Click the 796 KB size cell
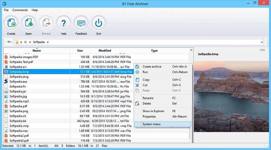Viewport: 271px width, 150px height. (x=85, y=81)
